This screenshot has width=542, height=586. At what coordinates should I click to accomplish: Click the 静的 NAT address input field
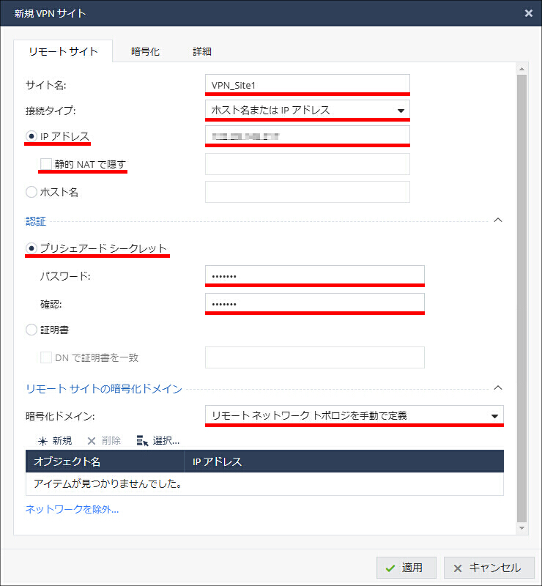[308, 164]
